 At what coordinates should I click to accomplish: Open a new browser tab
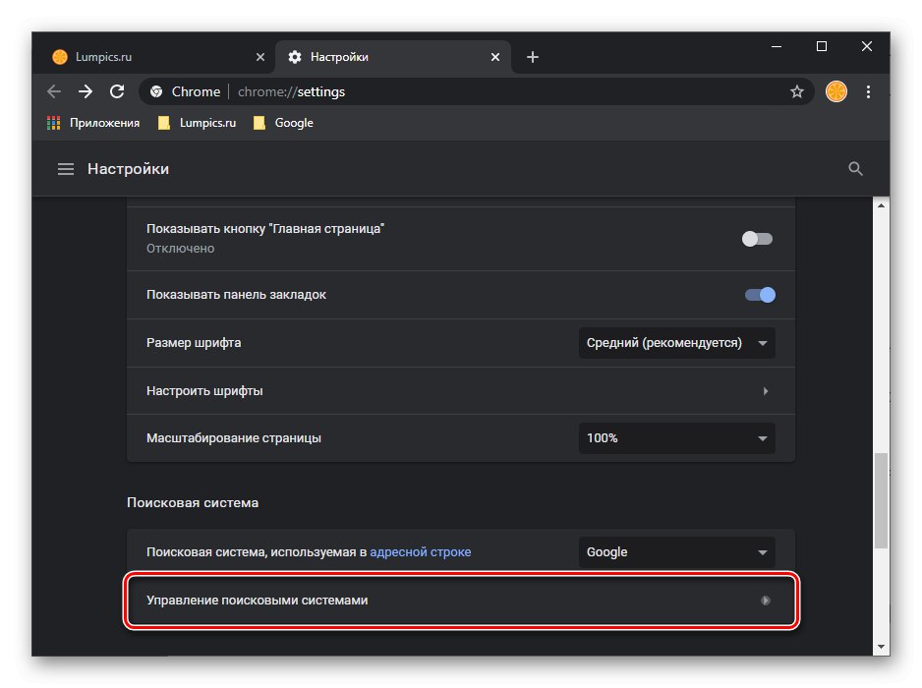532,57
